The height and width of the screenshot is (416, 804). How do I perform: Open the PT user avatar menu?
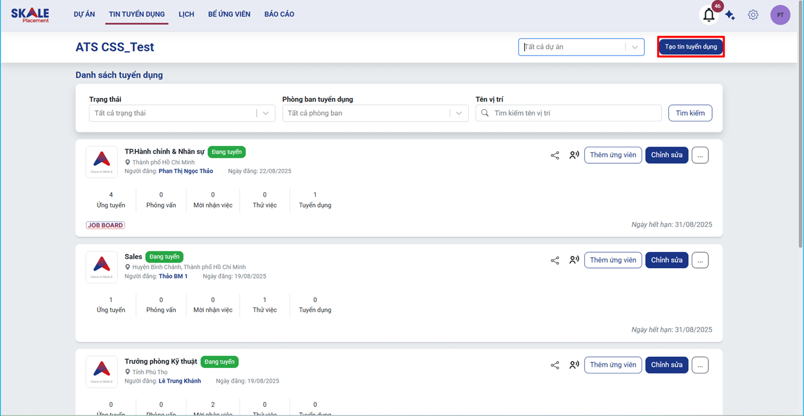[x=780, y=15]
